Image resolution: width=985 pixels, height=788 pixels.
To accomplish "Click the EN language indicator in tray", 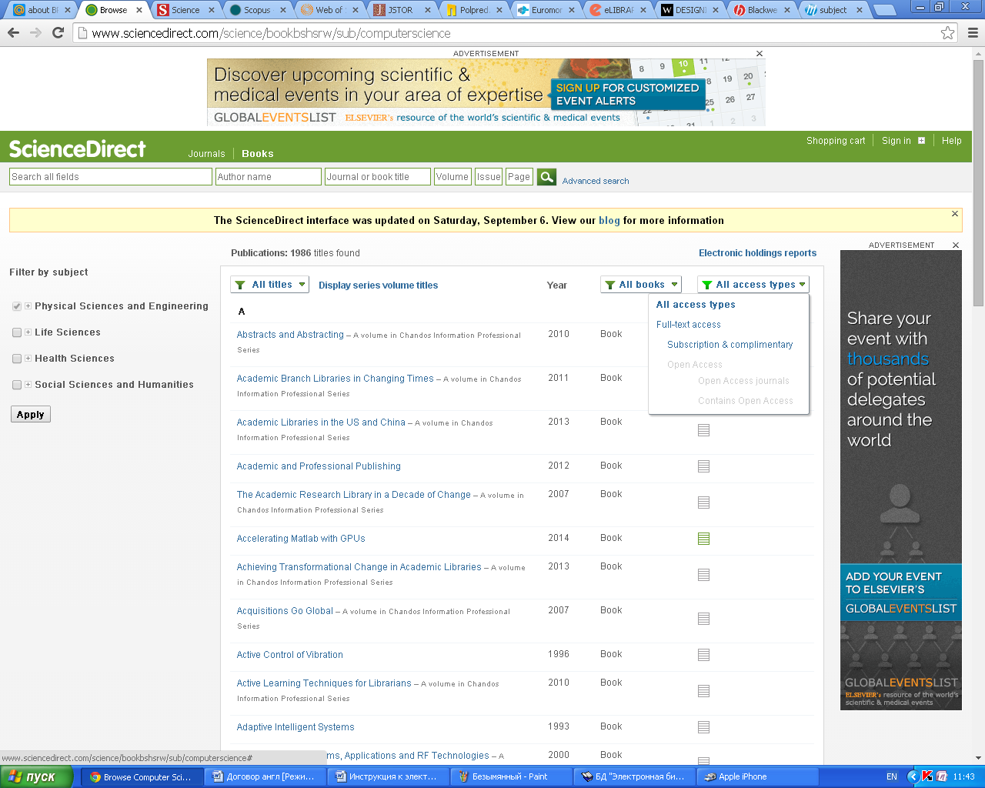I will point(892,776).
